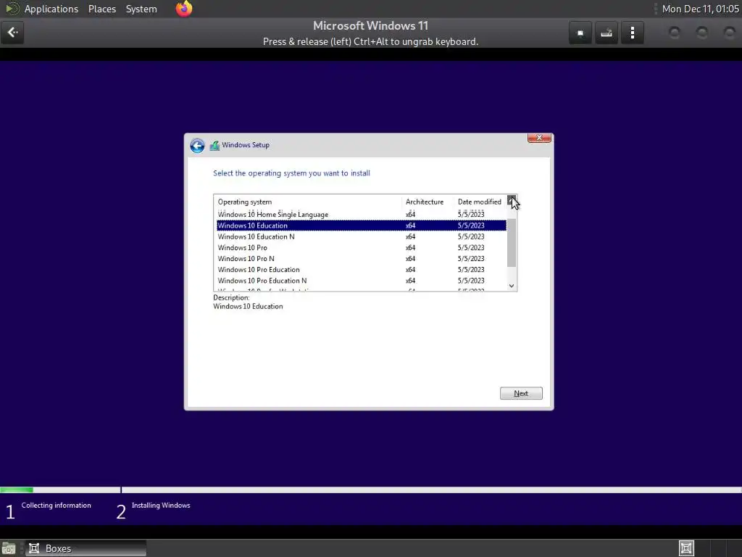The height and width of the screenshot is (557, 742).
Task: Select the Windows 10 Pro Education row
Action: pos(361,270)
